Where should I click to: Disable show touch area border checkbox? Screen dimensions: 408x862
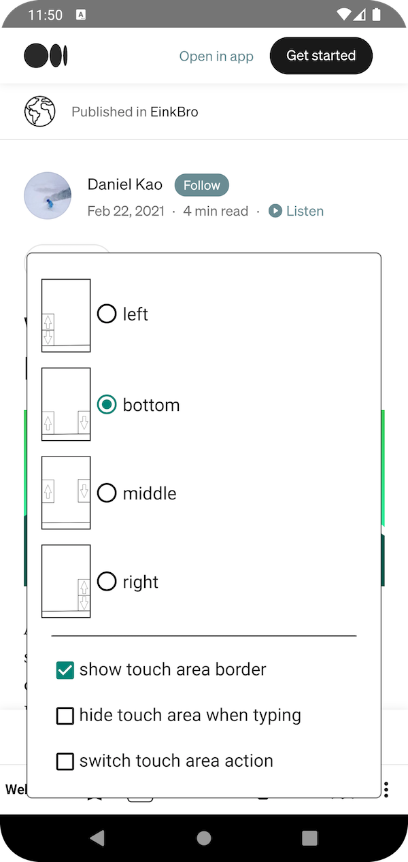(x=65, y=670)
